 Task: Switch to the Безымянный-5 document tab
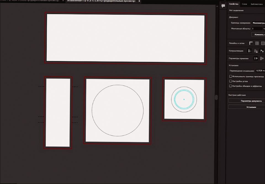click(101, 1)
